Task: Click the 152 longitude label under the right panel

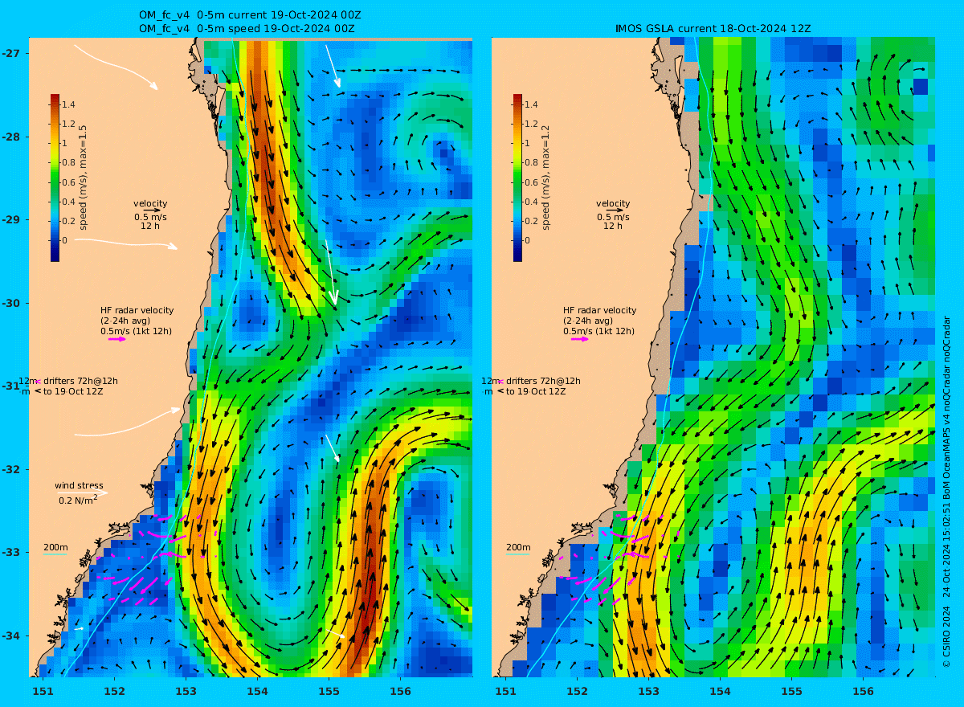Action: point(577,691)
